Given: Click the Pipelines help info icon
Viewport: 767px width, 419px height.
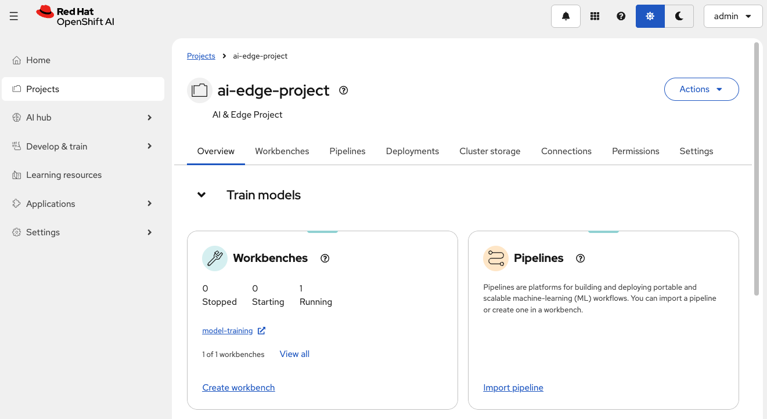Looking at the screenshot, I should [x=580, y=258].
